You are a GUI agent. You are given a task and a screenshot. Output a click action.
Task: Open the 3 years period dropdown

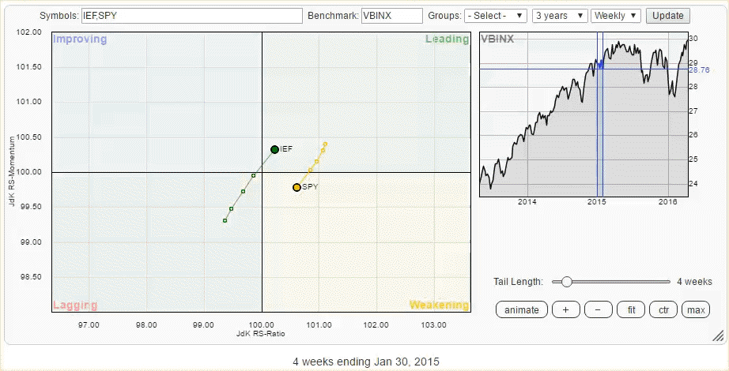pos(561,16)
